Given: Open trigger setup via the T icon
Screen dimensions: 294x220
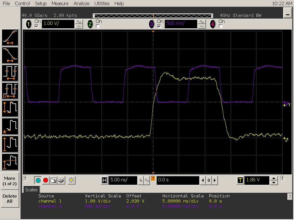Looking at the screenshot, I should point(240,180).
